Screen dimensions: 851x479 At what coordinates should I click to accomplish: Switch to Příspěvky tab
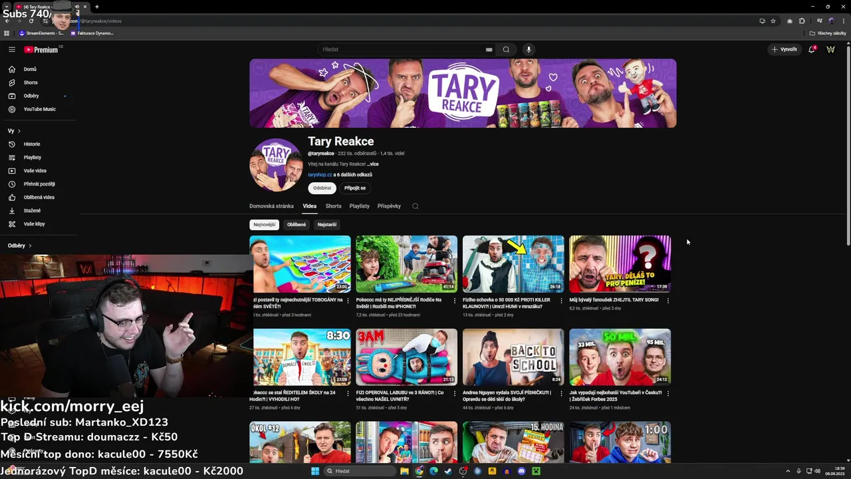[x=389, y=206]
